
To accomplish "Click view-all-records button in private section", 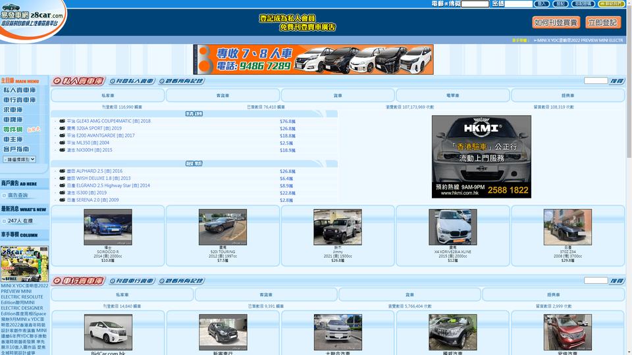I will (x=182, y=81).
